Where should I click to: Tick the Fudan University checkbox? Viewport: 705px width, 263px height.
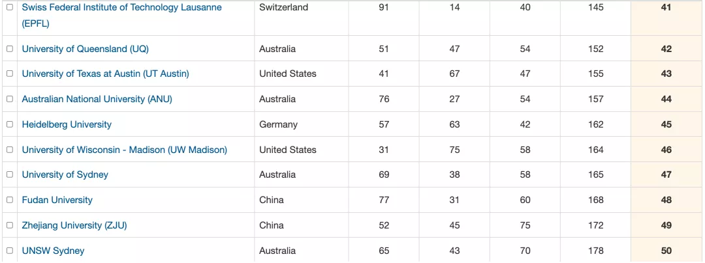coord(10,200)
